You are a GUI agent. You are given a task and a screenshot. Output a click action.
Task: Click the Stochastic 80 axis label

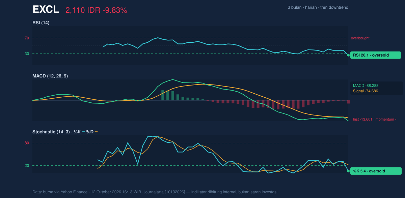pos(27,143)
